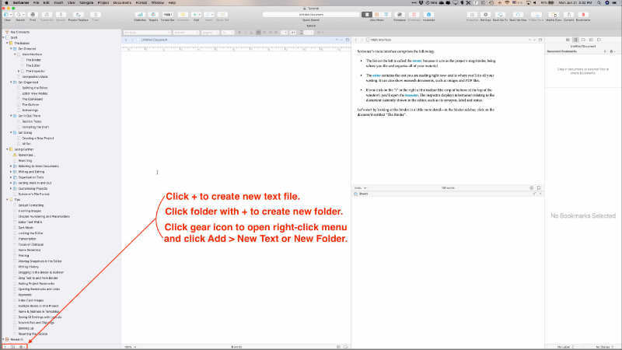The height and width of the screenshot is (350, 622).
Task: Open the View toolbar button
Action: 8,16
